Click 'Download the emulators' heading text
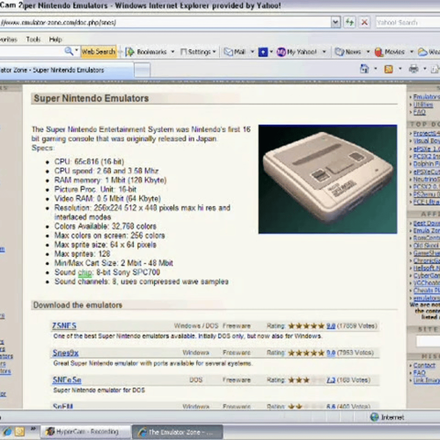440x440 pixels. coord(78,305)
